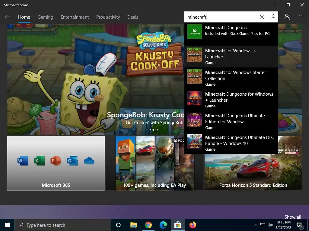Click the OneDrive cloud icon in tile
The height and width of the screenshot is (231, 309).
click(89, 161)
